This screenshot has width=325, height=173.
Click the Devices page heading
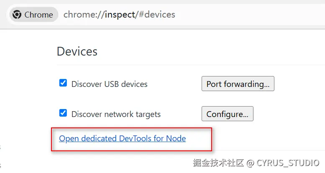point(77,51)
